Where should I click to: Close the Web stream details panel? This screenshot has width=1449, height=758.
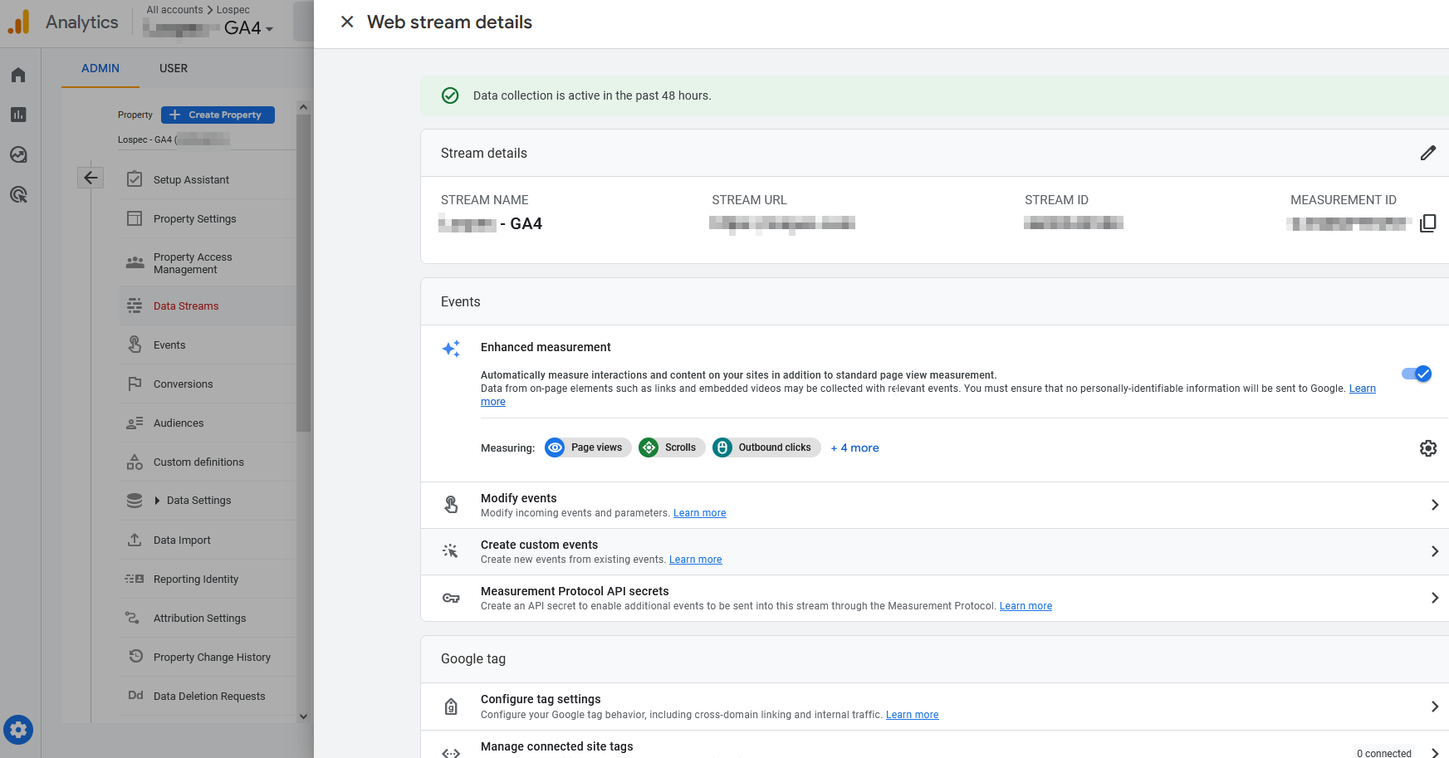[x=347, y=22]
